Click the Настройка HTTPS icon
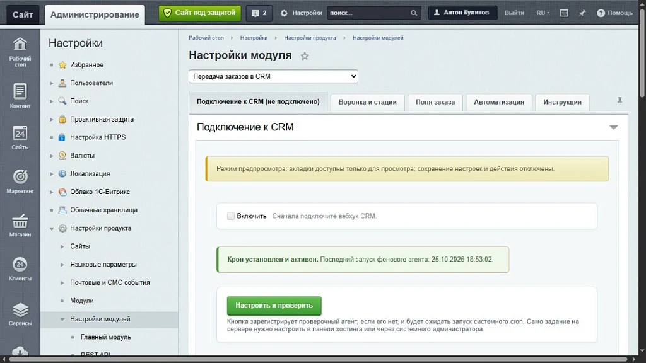 click(x=62, y=137)
